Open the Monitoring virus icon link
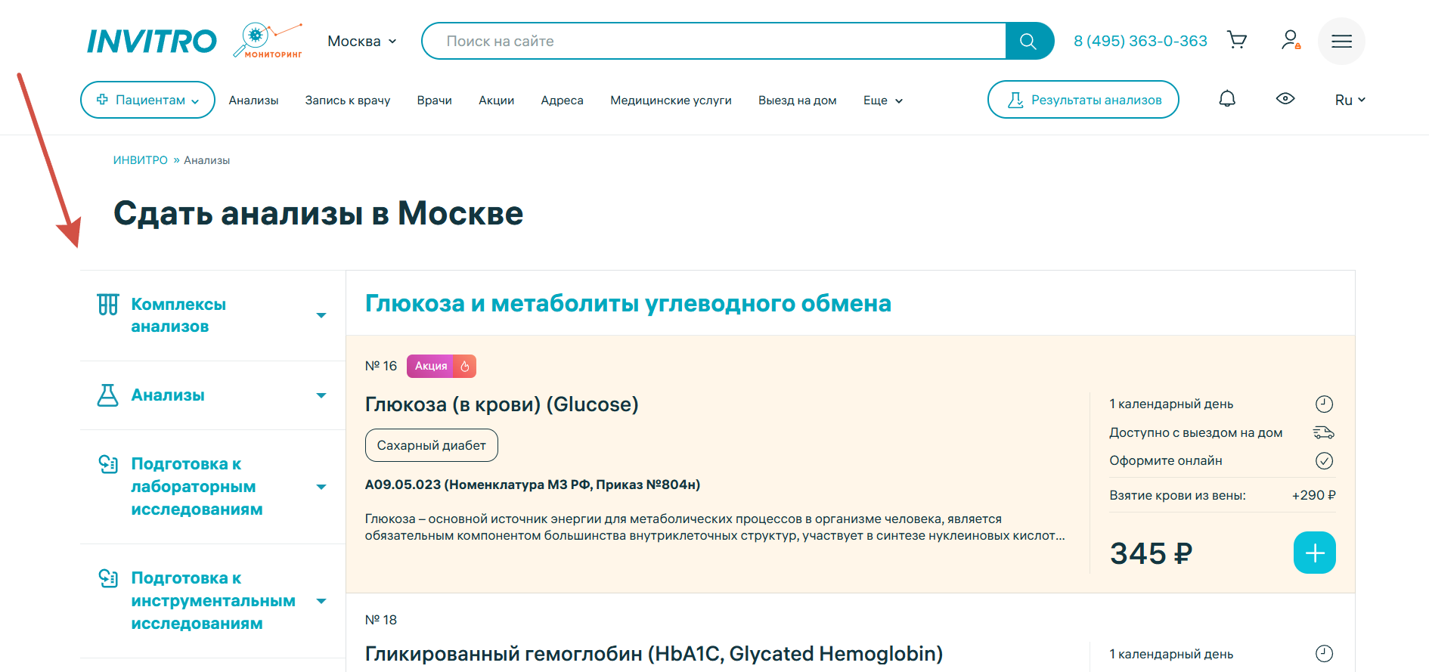Viewport: 1429px width, 672px height. tap(268, 41)
